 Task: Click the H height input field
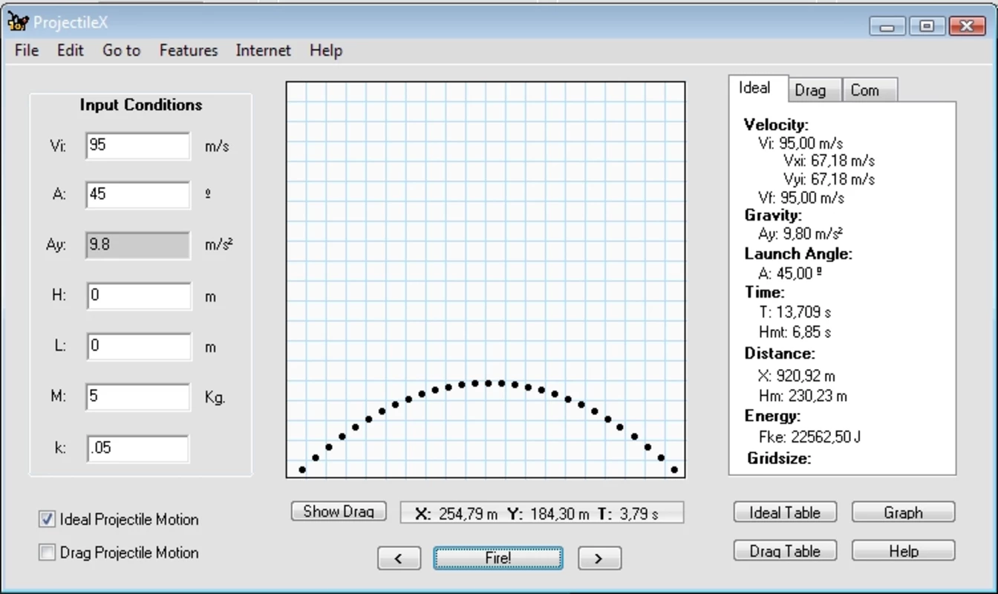pos(138,296)
